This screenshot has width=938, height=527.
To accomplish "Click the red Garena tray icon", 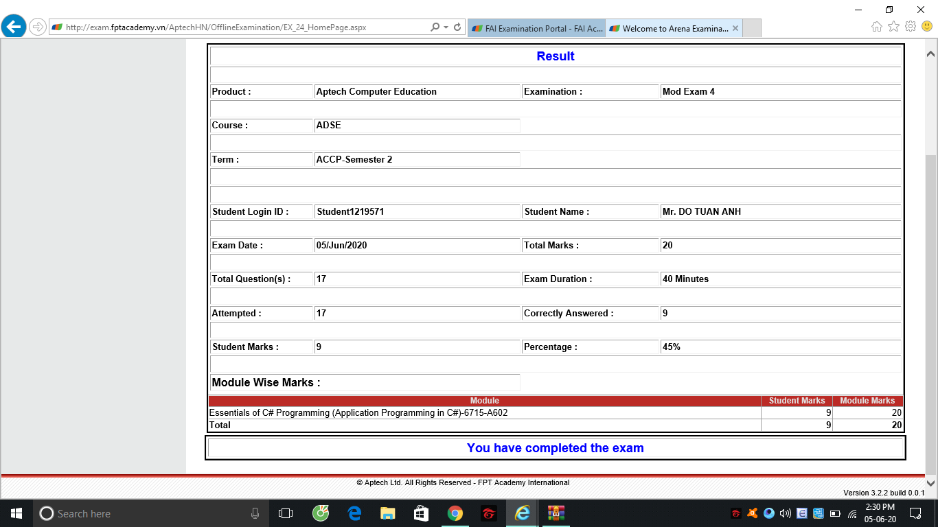I will coord(736,513).
